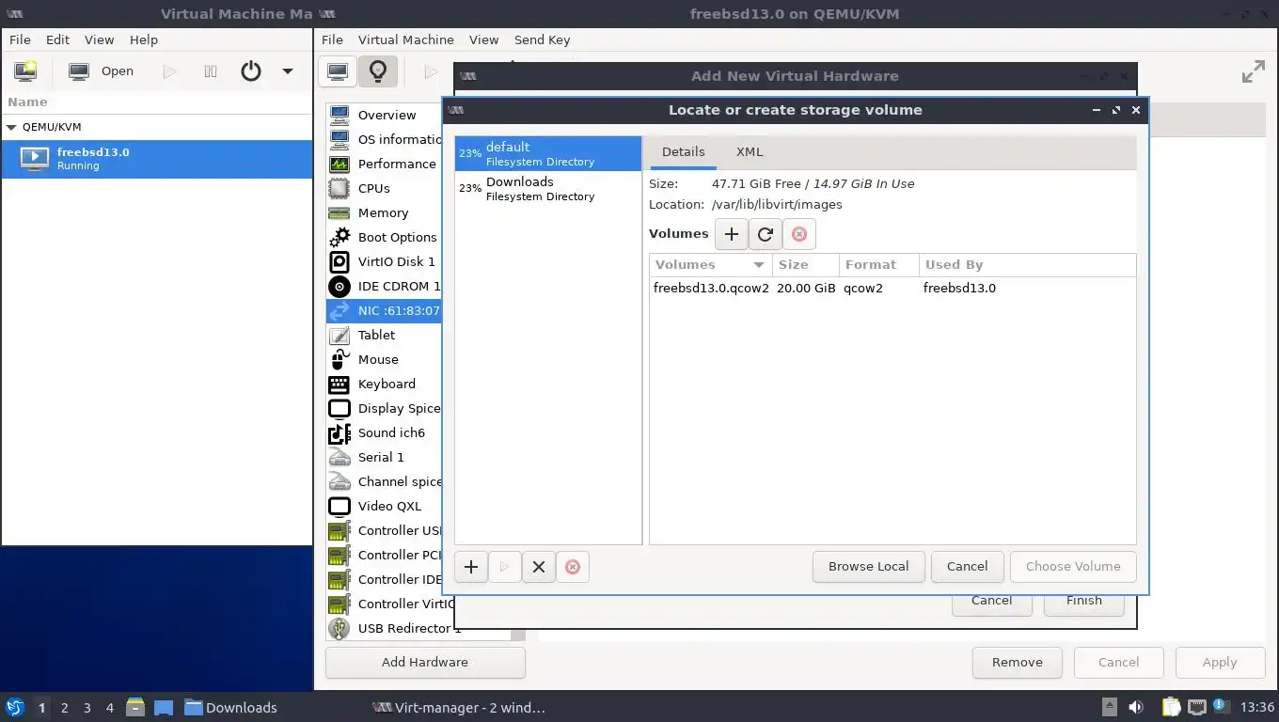Select Display Spice hardware entry

(384, 408)
